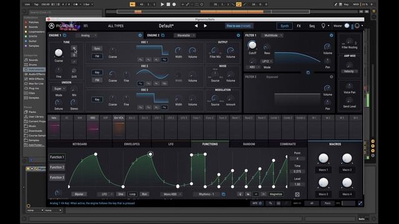Open the Mono KBD retrigger dropdown
The height and width of the screenshot is (224, 399).
[171, 194]
